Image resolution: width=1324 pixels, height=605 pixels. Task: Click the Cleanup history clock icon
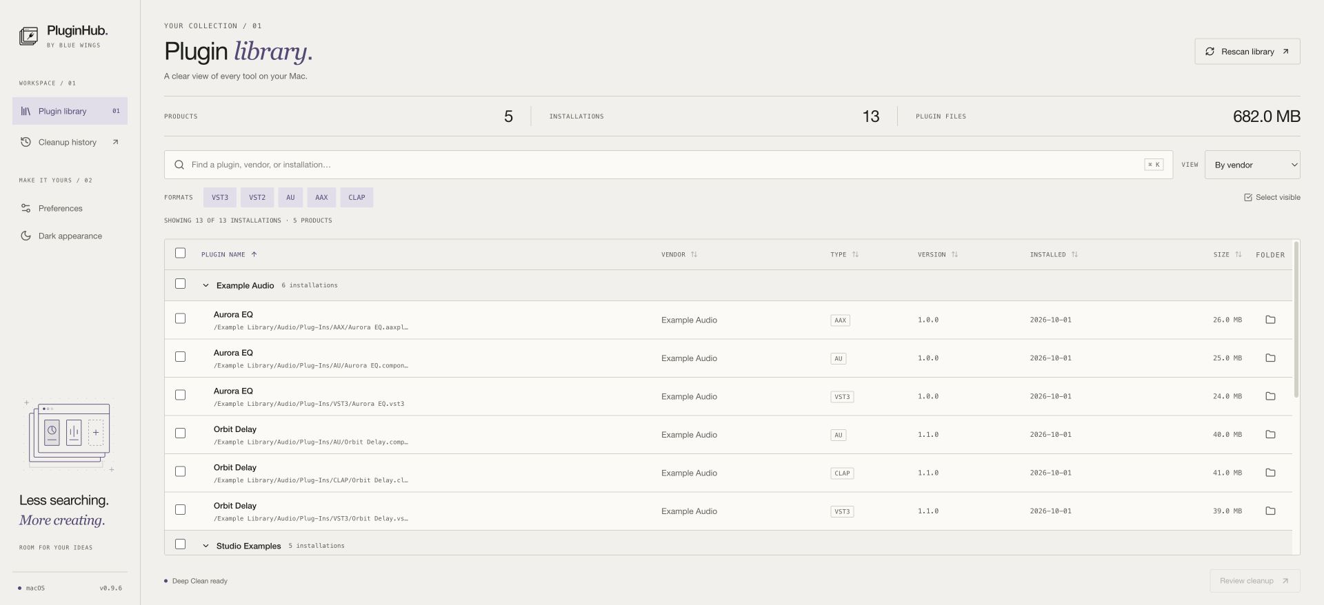pyautogui.click(x=26, y=142)
